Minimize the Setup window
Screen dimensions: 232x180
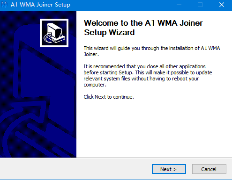tap(179, 5)
